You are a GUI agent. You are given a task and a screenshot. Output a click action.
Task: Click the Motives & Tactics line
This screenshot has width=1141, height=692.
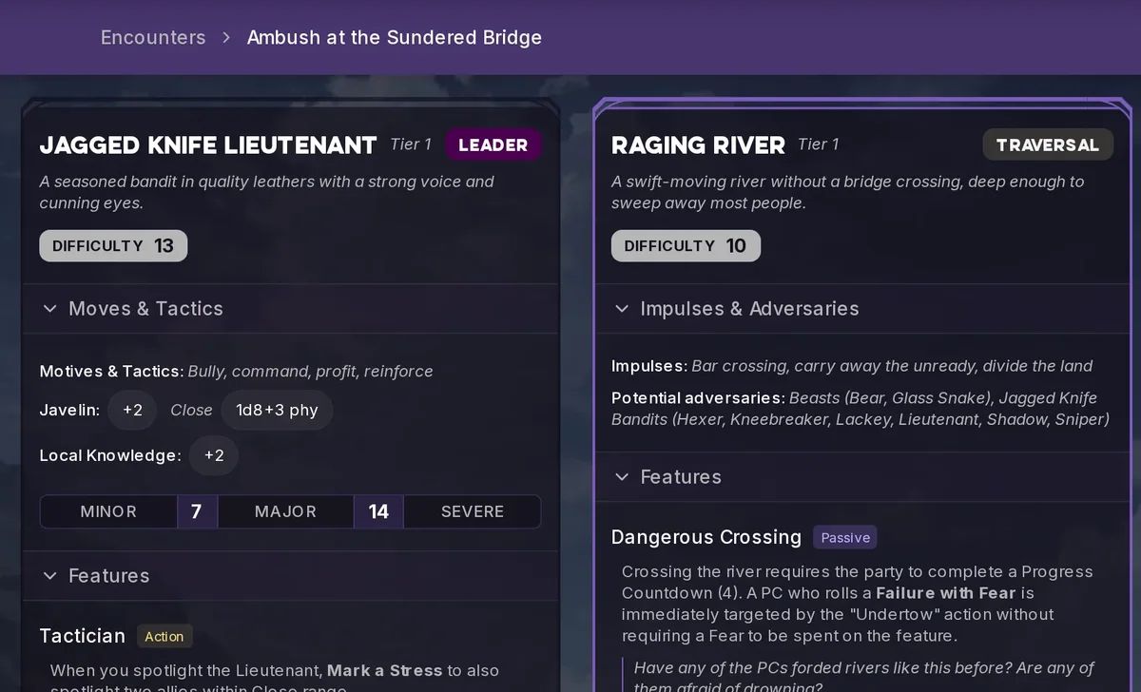[237, 371]
